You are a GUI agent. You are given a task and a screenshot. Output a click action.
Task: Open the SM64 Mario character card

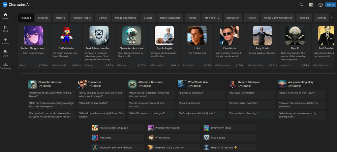point(66,46)
